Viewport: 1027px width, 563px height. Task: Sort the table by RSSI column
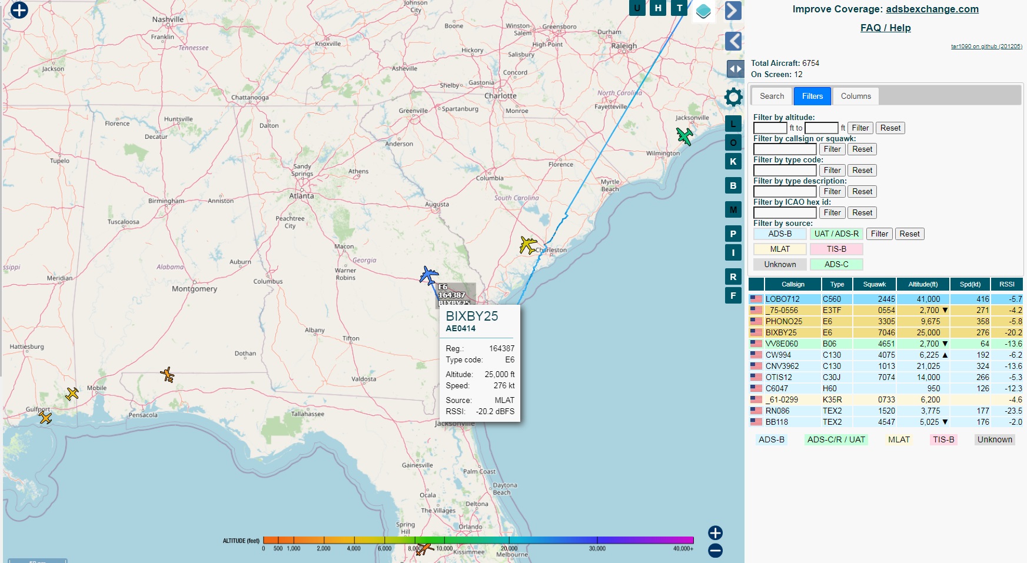click(1007, 284)
